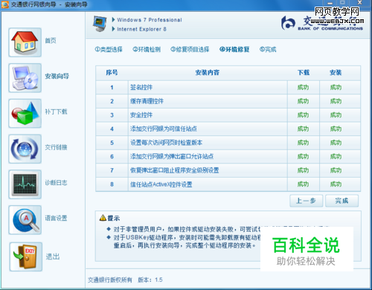The height and width of the screenshot is (290, 372).
Task: Click row number 4 in the table
Action: 112,129
